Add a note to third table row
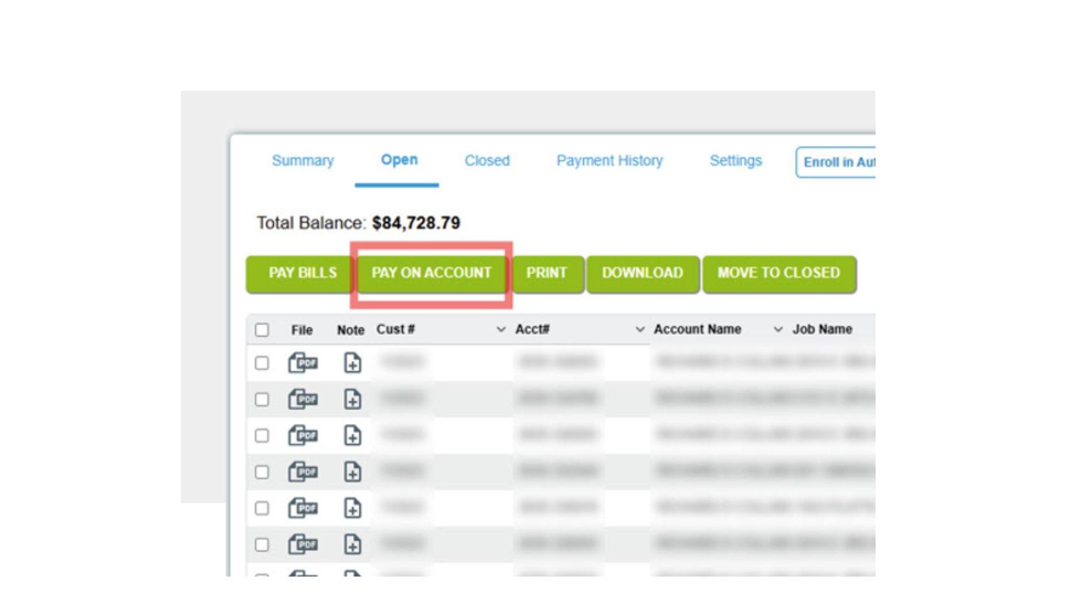1089x612 pixels. tap(352, 435)
